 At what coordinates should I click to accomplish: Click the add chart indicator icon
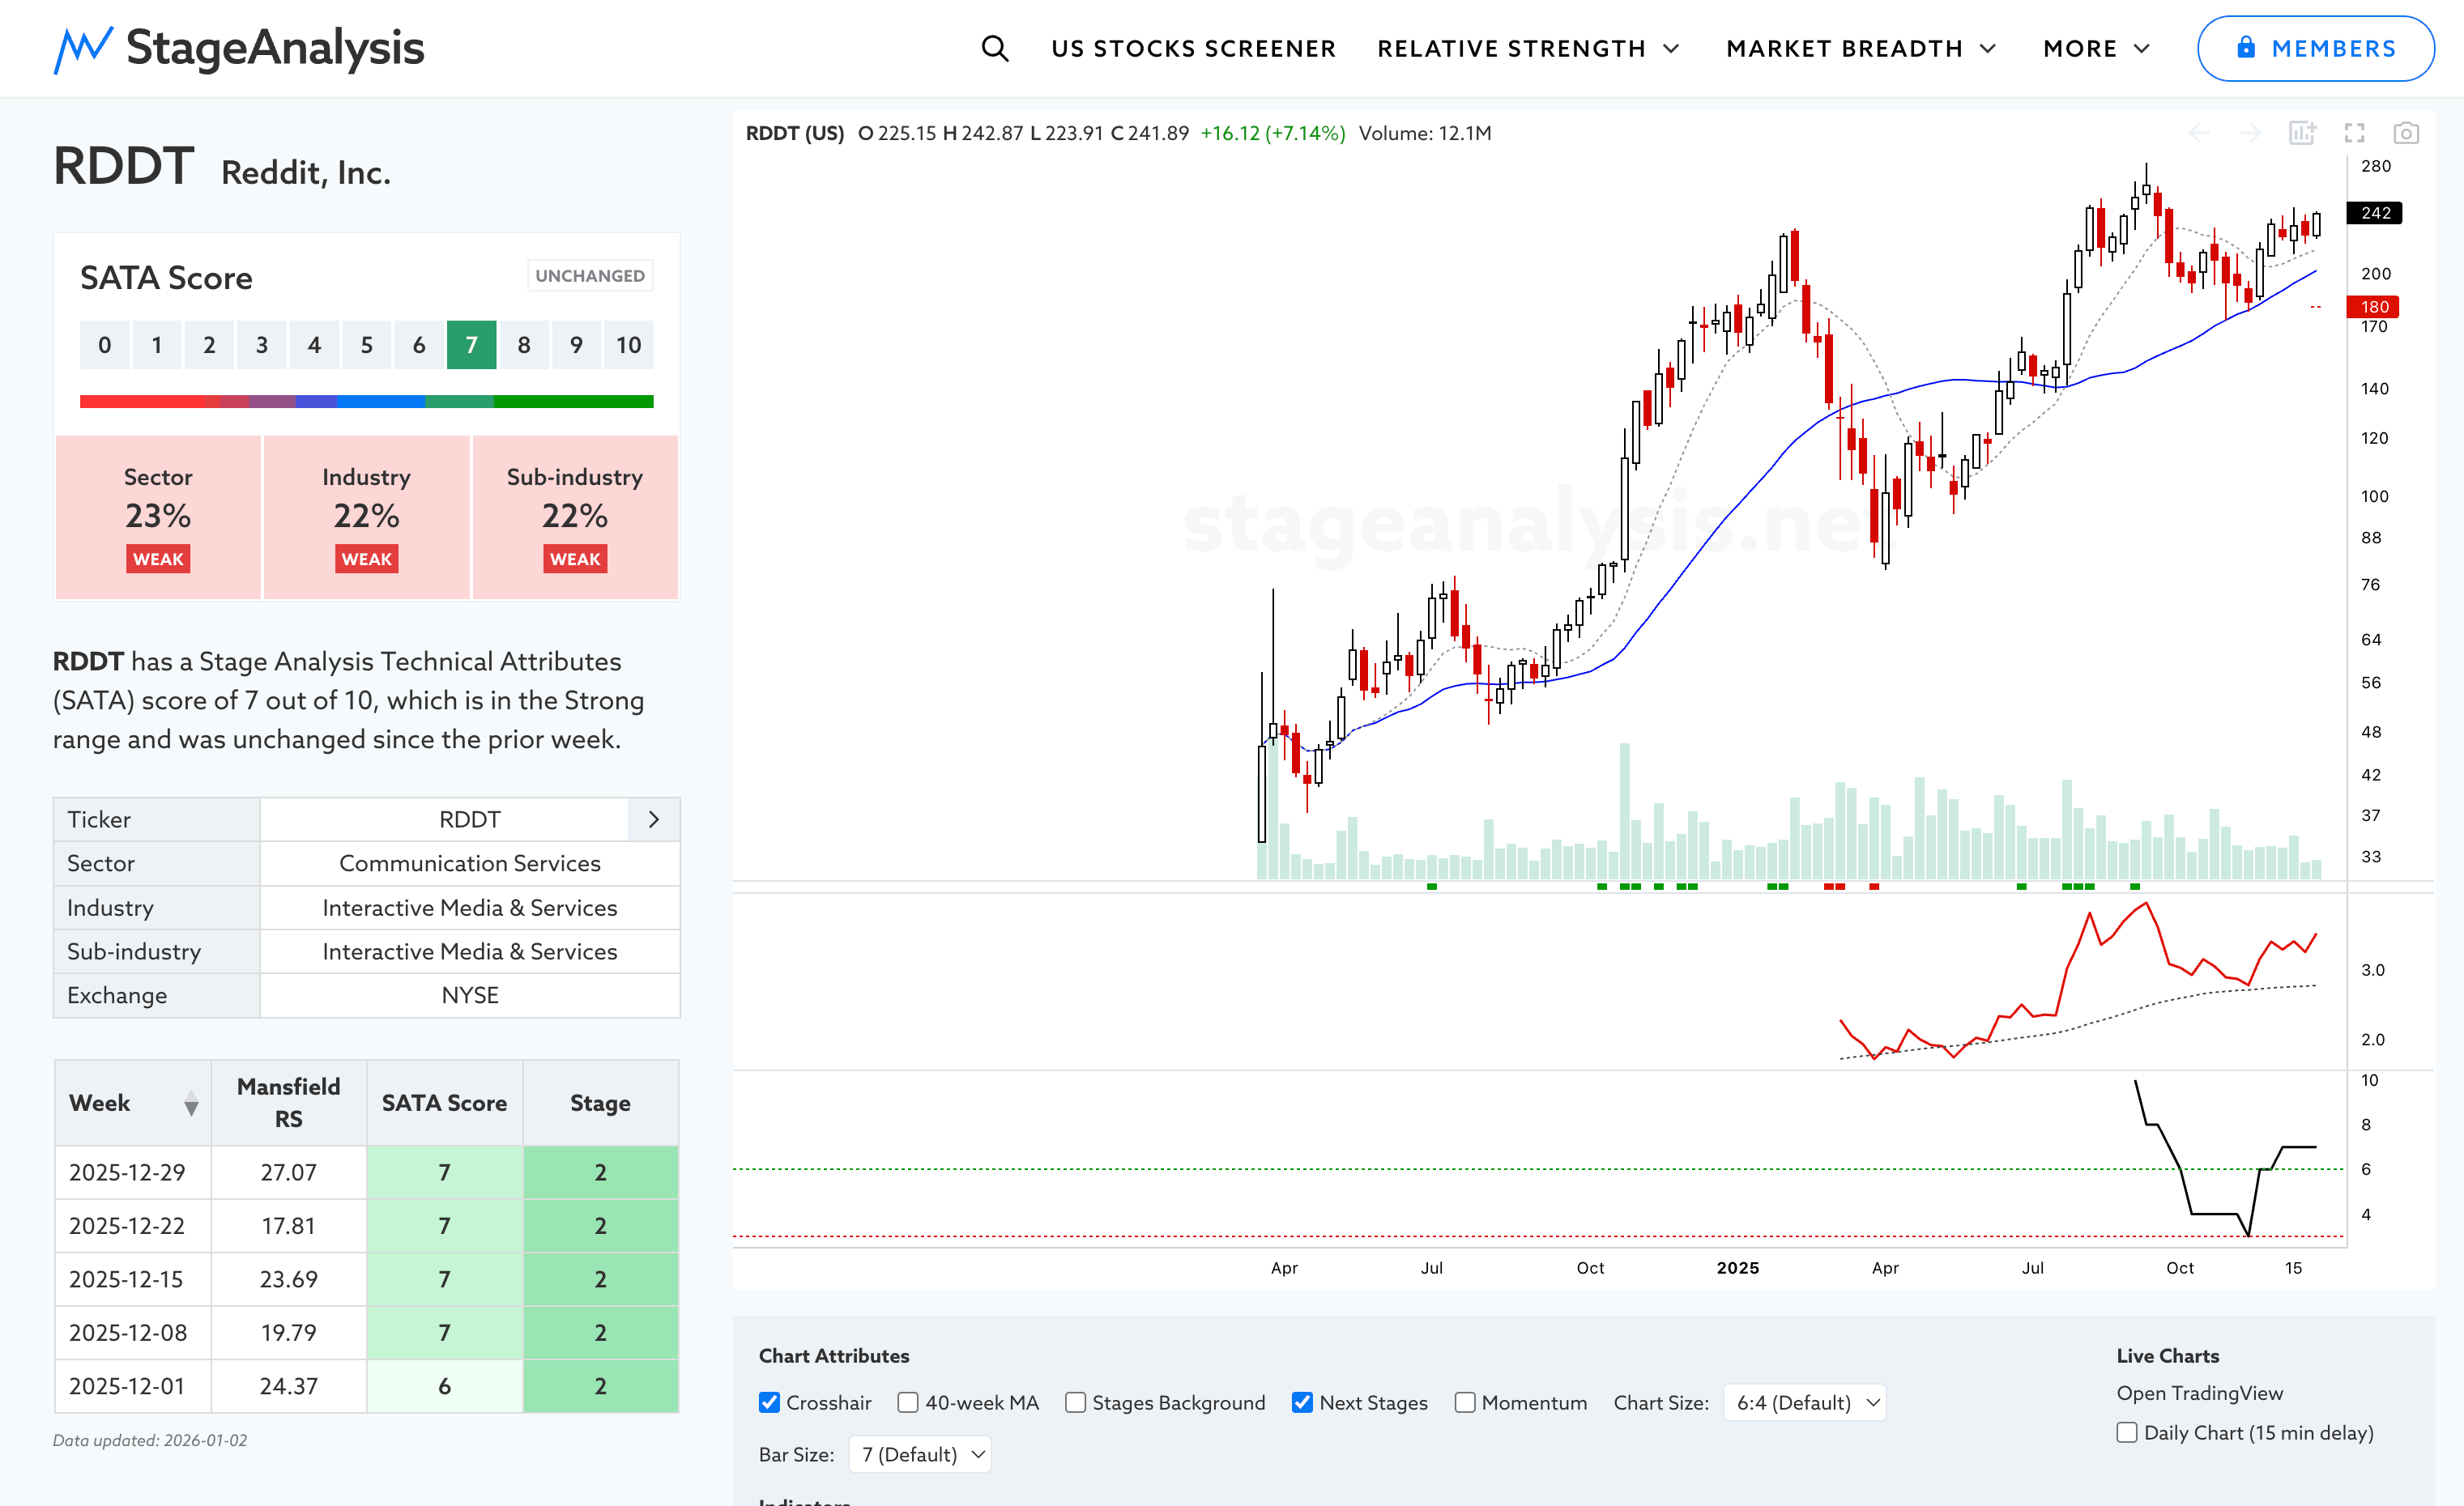pyautogui.click(x=2302, y=133)
